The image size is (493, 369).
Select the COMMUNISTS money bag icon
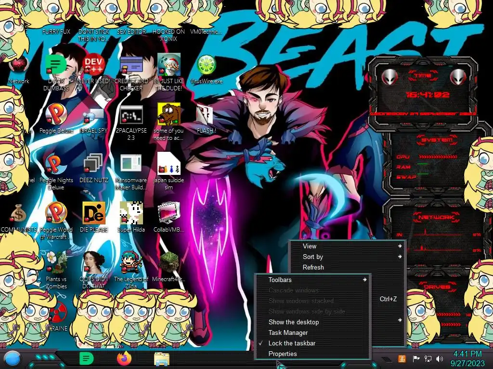click(18, 214)
